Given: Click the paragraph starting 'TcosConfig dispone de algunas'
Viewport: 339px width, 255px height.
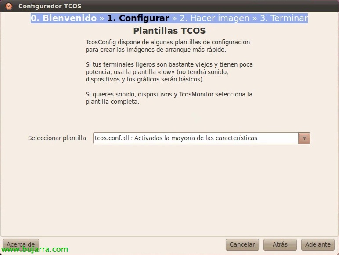Looking at the screenshot, I should point(168,46).
